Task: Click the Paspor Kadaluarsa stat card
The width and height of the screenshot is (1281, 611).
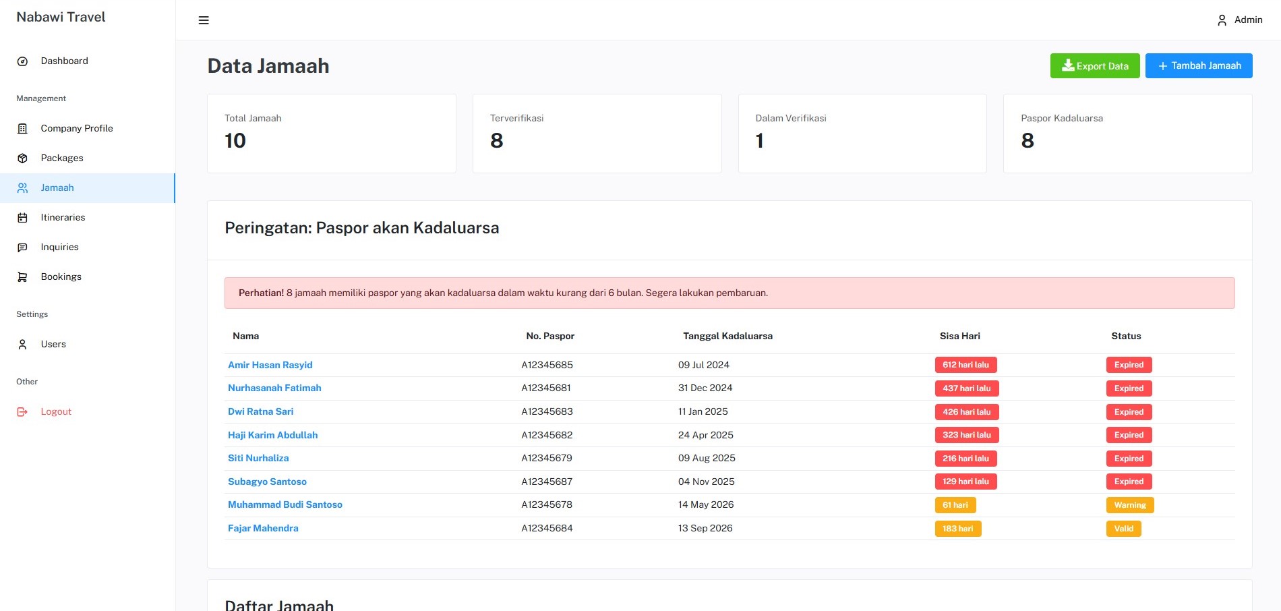Action: 1127,134
